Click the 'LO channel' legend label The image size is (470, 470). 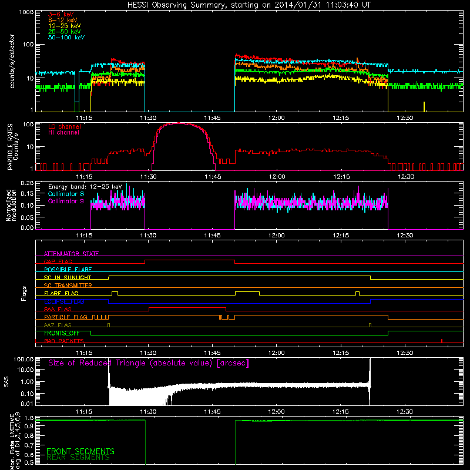click(65, 127)
